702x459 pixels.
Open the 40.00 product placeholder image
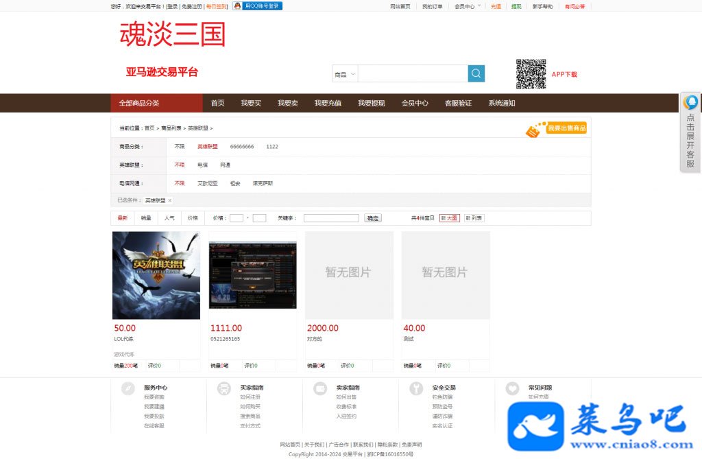446,275
